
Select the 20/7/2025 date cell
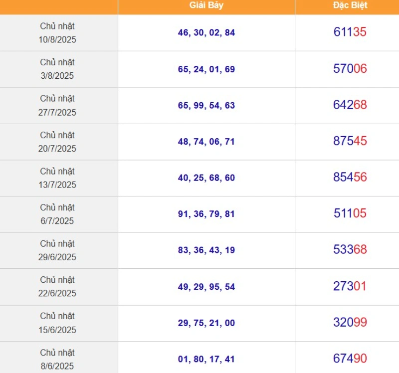coord(59,142)
